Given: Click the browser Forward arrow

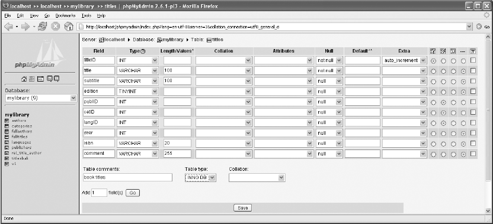Looking at the screenshot, I should (x=25, y=27).
